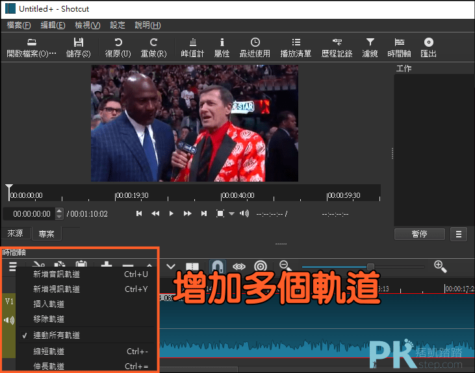The height and width of the screenshot is (373, 475).
Task: Click the timeline overwrite down-arrow icon
Action: pos(171,267)
